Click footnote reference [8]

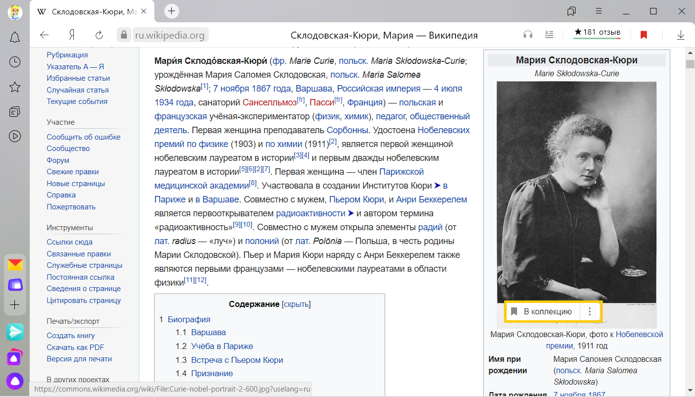click(253, 183)
